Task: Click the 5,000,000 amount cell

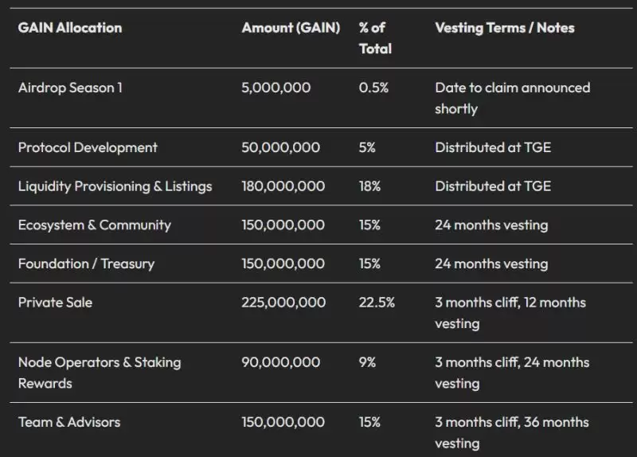Action: [x=276, y=88]
